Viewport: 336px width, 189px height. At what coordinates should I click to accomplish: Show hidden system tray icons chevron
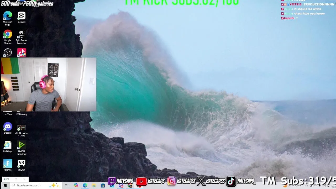(307, 185)
